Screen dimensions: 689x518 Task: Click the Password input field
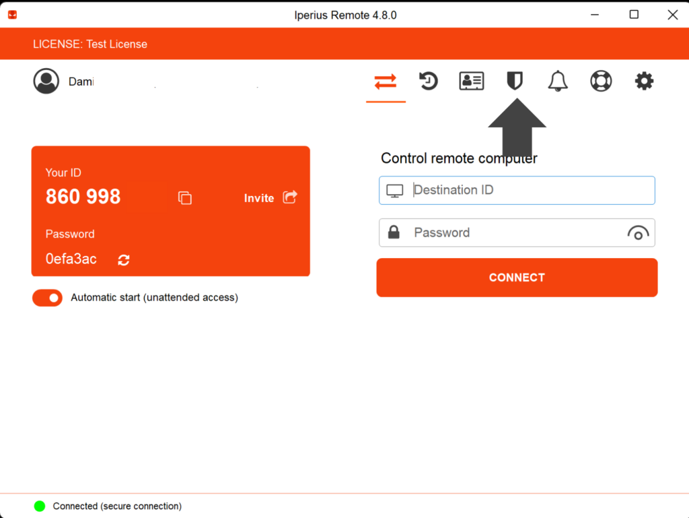517,232
